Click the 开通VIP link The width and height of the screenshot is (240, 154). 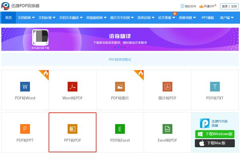[x=209, y=6]
